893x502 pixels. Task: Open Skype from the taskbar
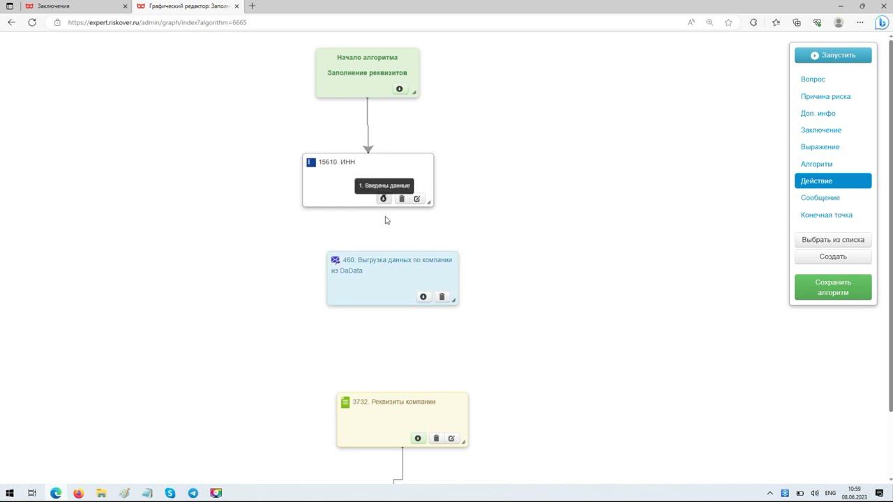pos(170,493)
